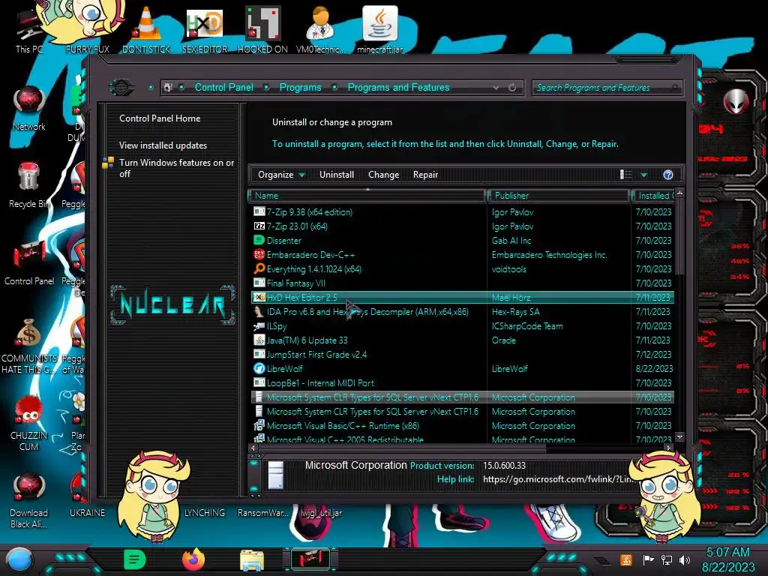Image resolution: width=768 pixels, height=576 pixels.
Task: Select IDA Pro v6.8 program entry
Action: click(462, 311)
